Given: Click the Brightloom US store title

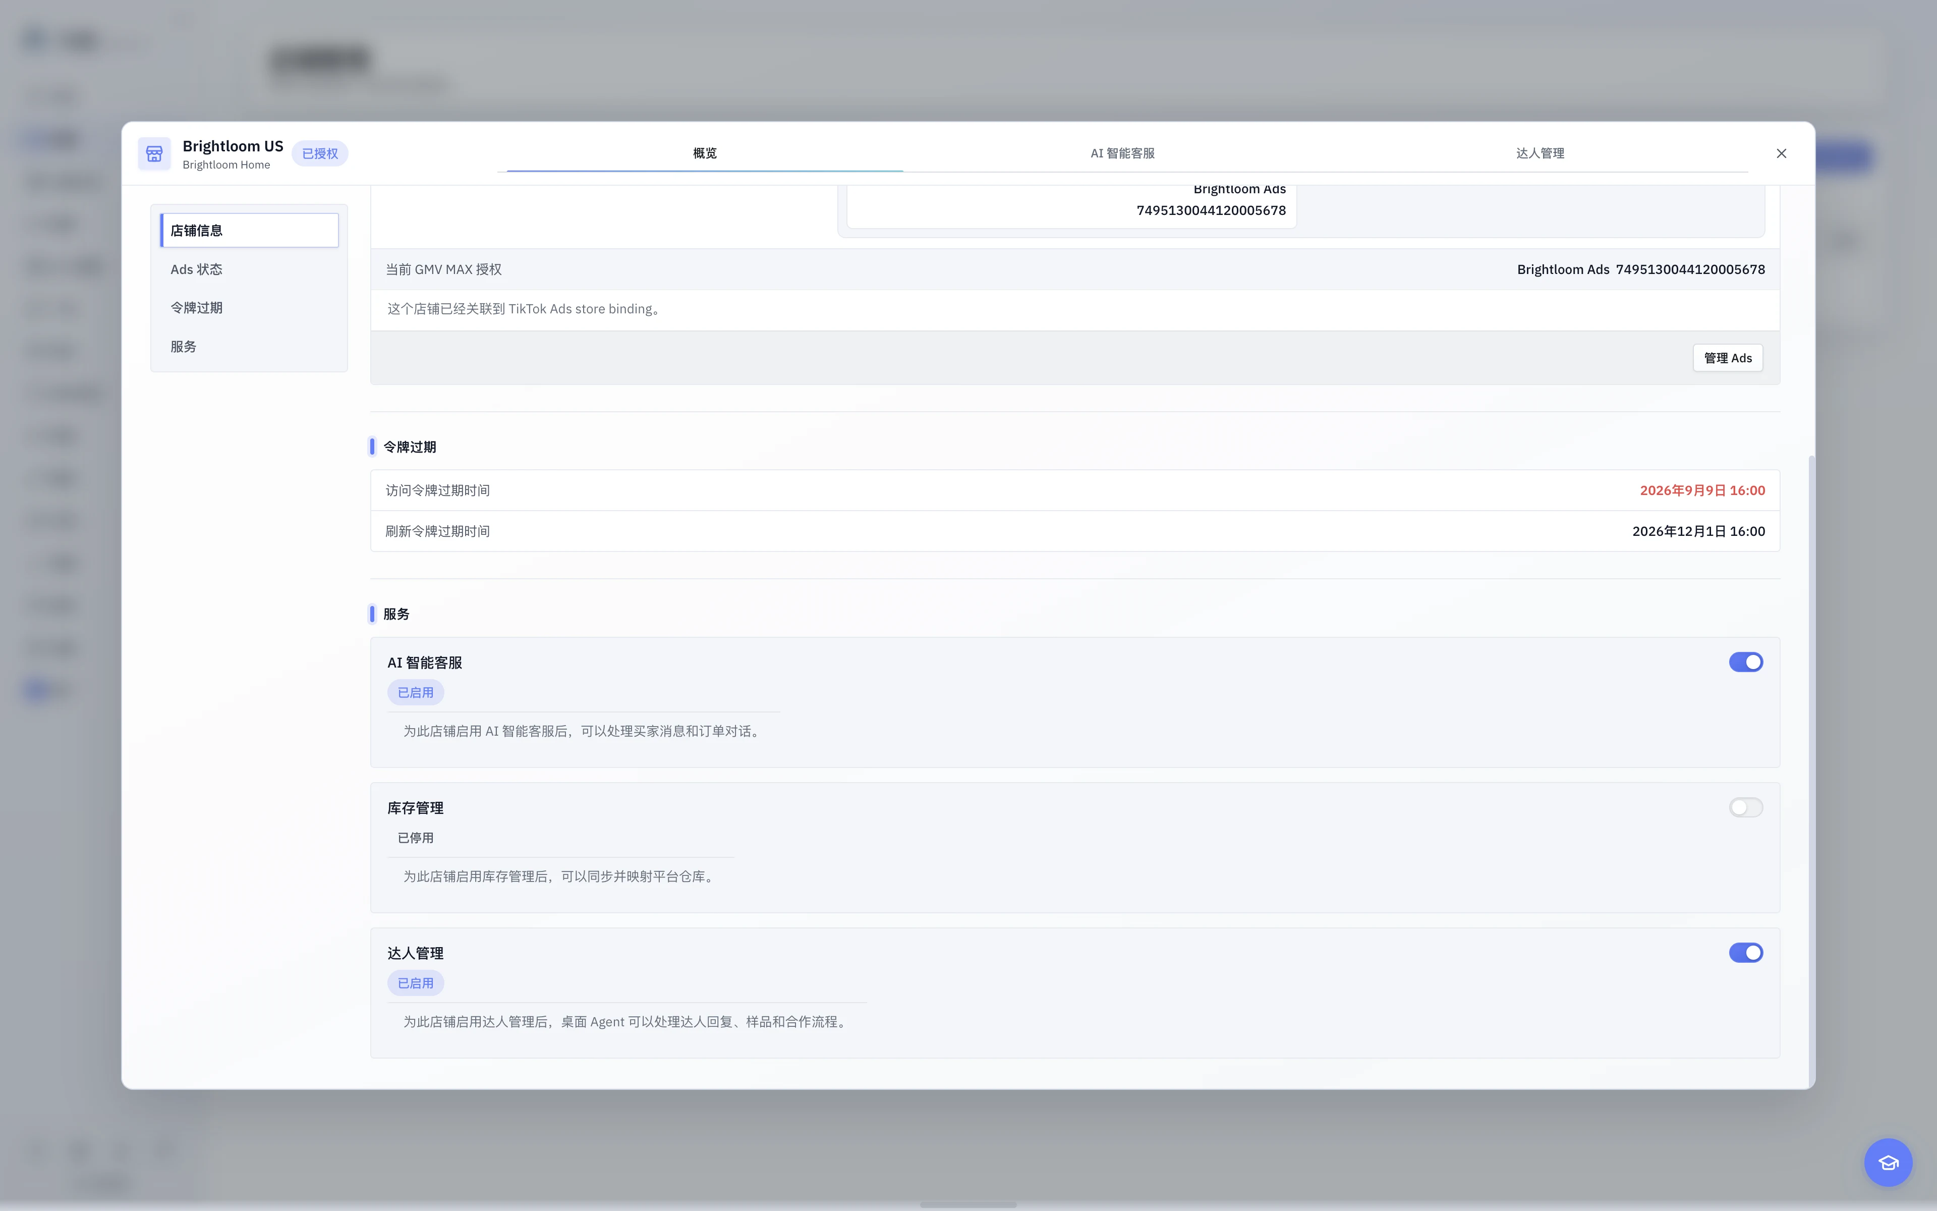Looking at the screenshot, I should pos(233,146).
